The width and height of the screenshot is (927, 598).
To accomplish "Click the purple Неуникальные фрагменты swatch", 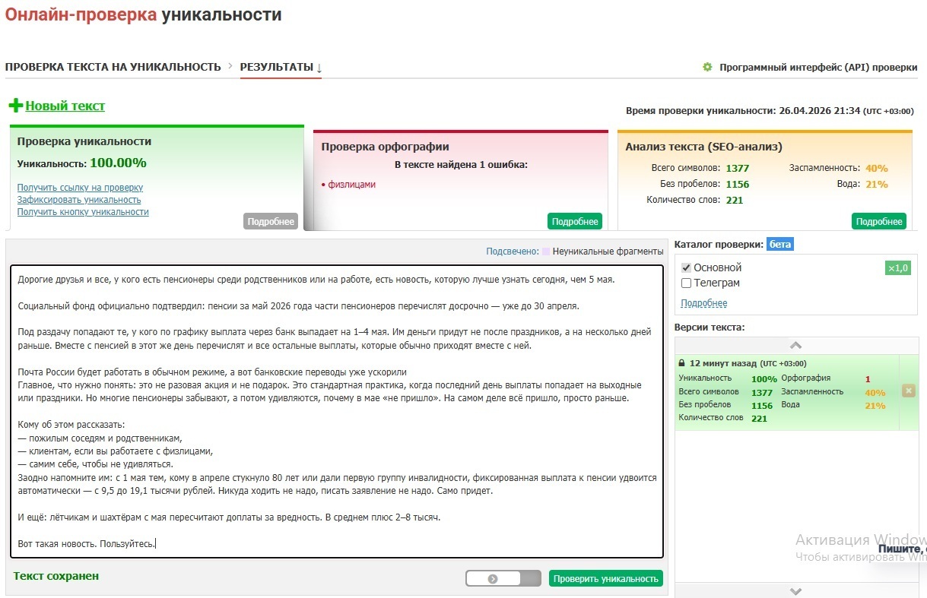I will (x=546, y=251).
